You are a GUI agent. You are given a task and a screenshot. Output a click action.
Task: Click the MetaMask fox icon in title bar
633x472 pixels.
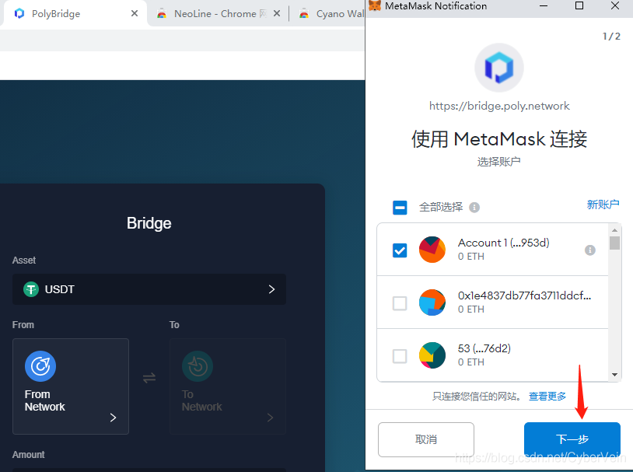[x=375, y=5]
